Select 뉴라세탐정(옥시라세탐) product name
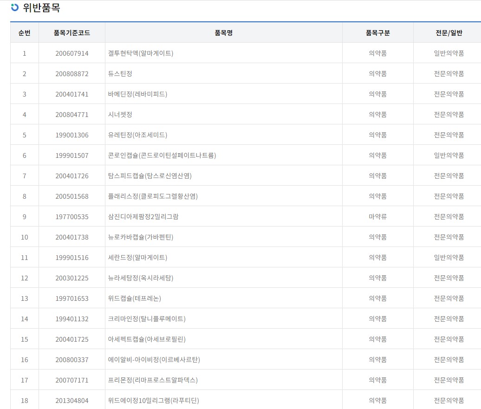 pos(140,278)
